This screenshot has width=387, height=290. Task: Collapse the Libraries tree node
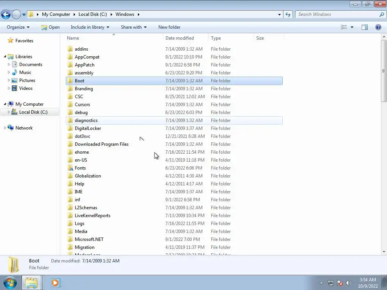(5, 57)
